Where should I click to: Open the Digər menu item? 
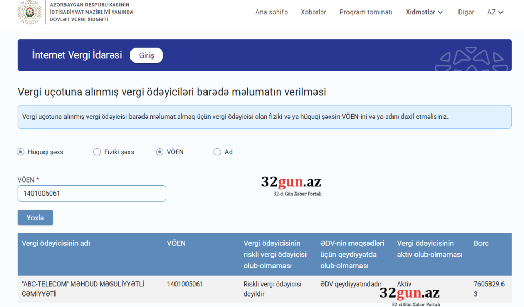tap(465, 12)
